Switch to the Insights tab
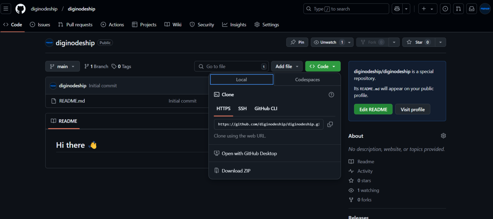 [234, 24]
